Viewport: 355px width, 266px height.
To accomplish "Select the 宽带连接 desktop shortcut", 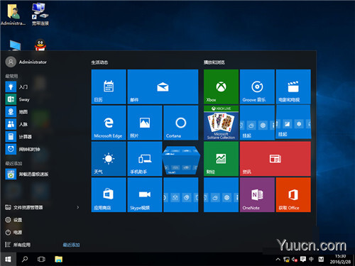I will pyautogui.click(x=40, y=14).
